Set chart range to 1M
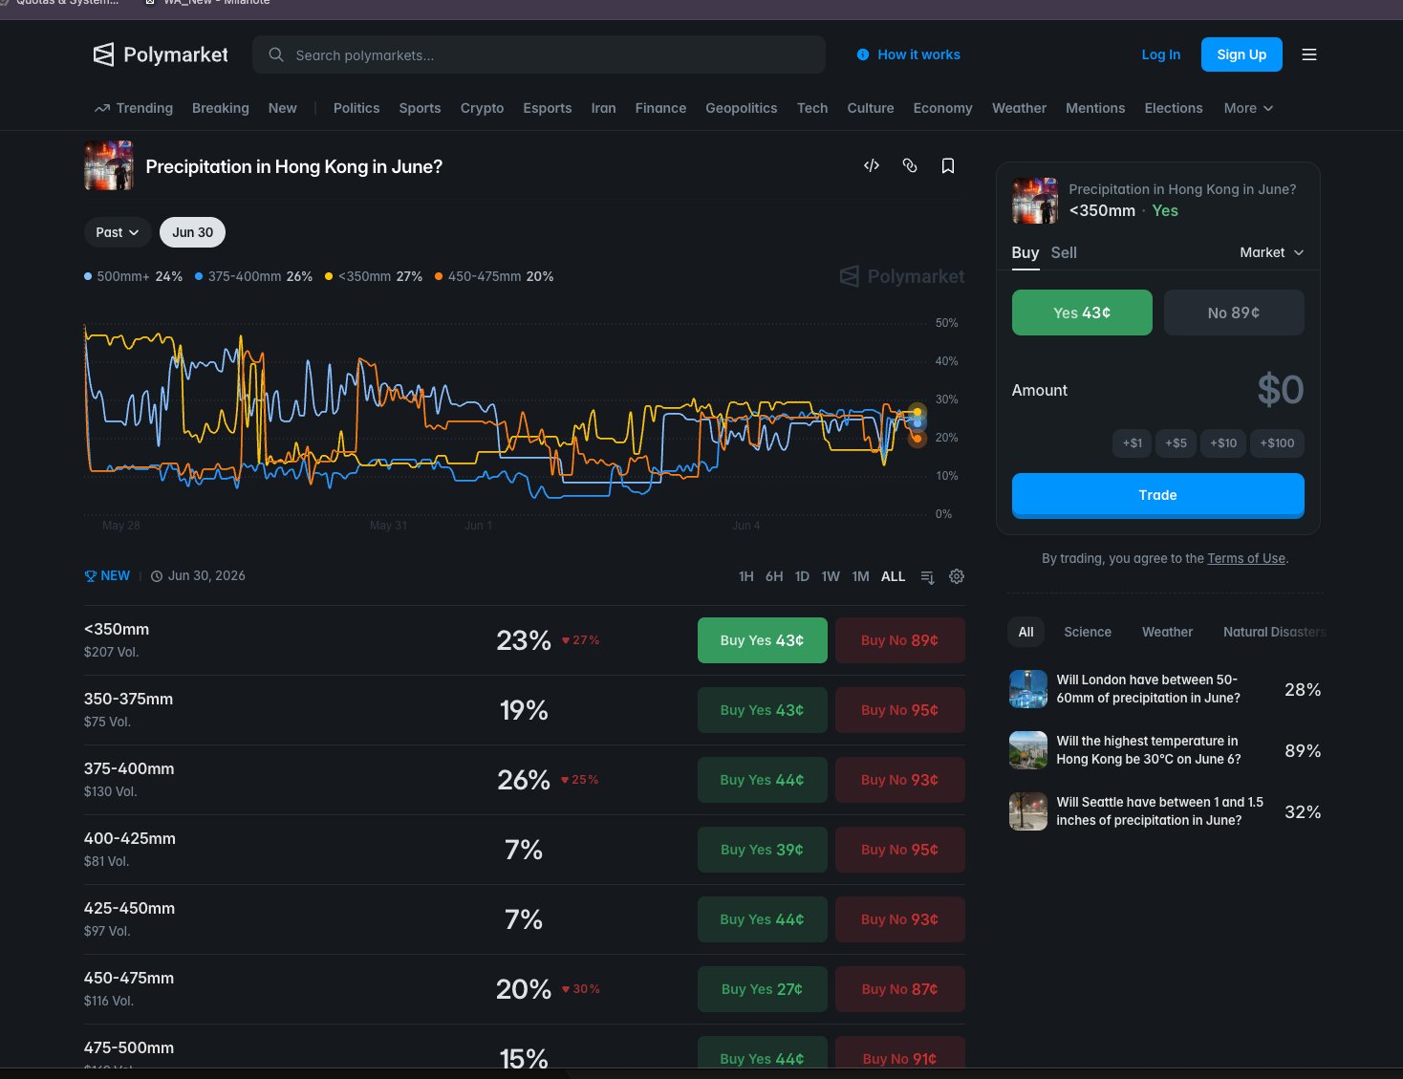Screen dimensions: 1403x1079 860,576
